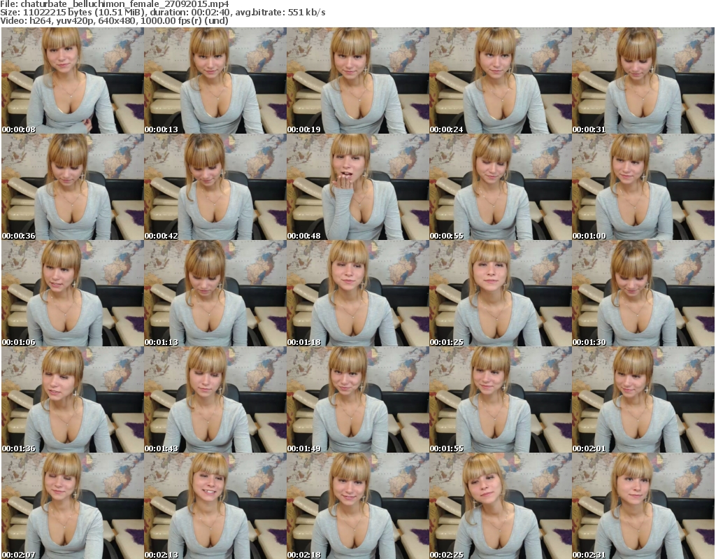Pick the frame labeled 00:02:01
Image resolution: width=716 pixels, height=559 pixels.
coord(643,400)
